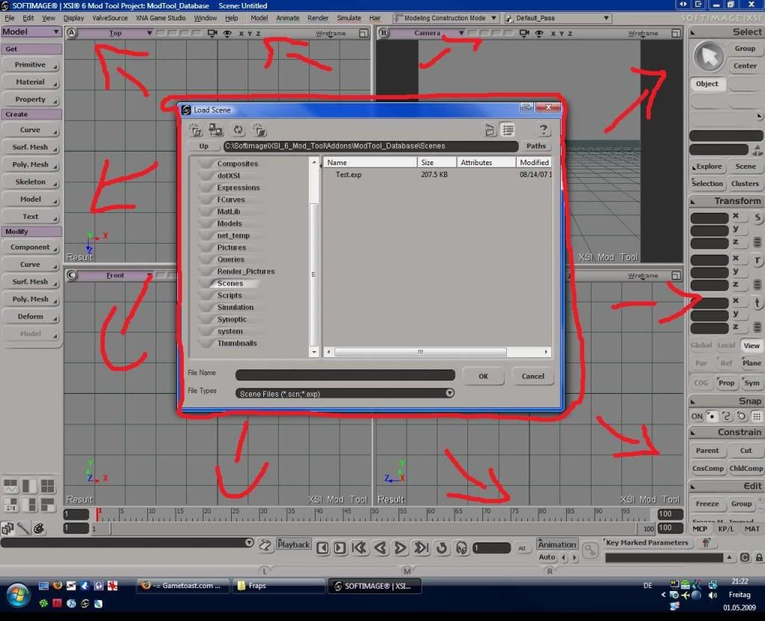Screen dimensions: 765x621
Task: Toggle the grid snap icon in Snap panel
Action: [x=756, y=416]
